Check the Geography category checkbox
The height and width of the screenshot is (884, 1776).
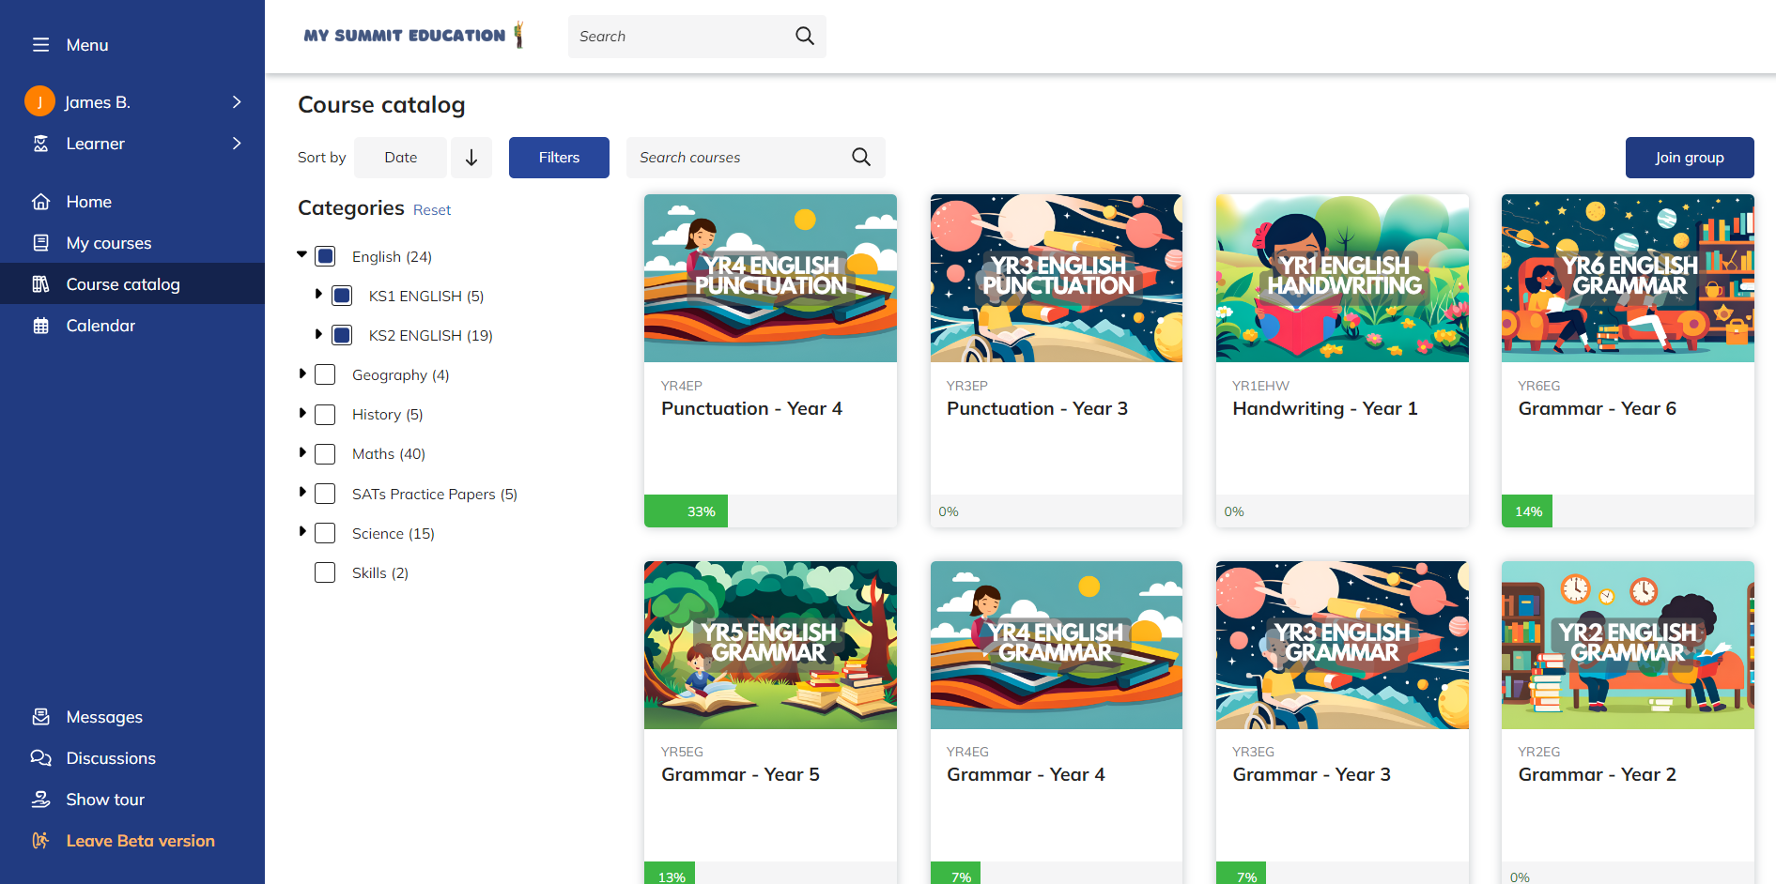tap(325, 374)
